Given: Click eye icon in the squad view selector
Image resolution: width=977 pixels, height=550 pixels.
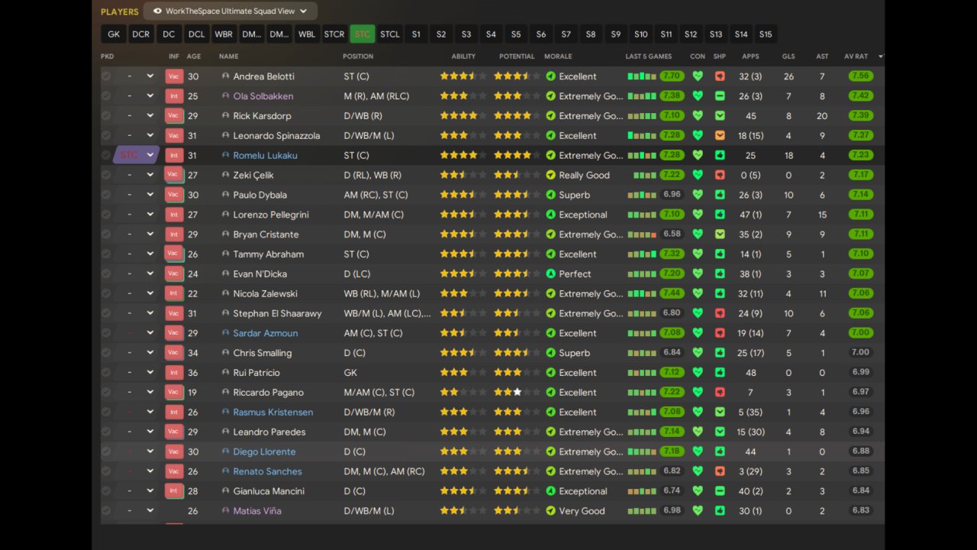Looking at the screenshot, I should [157, 11].
